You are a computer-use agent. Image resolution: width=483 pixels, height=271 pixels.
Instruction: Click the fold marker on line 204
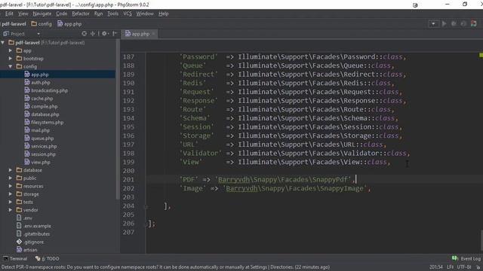146,207
